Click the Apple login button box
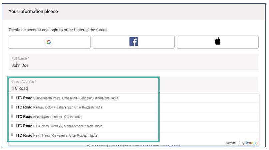 pos(218,42)
